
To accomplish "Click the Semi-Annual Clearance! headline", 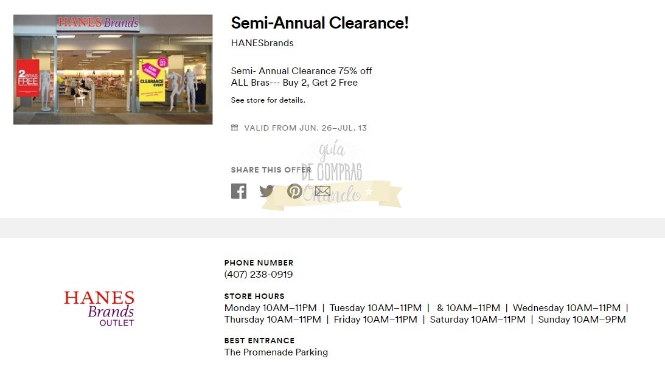I will (319, 23).
